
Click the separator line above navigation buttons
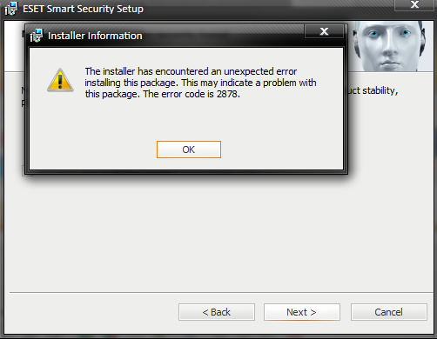coord(220,293)
